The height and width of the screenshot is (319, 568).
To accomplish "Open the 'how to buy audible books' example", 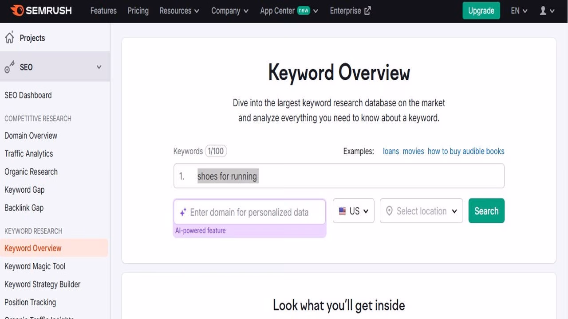I will [465, 151].
